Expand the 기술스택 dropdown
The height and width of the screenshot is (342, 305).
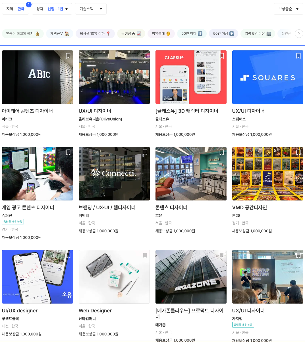point(91,9)
